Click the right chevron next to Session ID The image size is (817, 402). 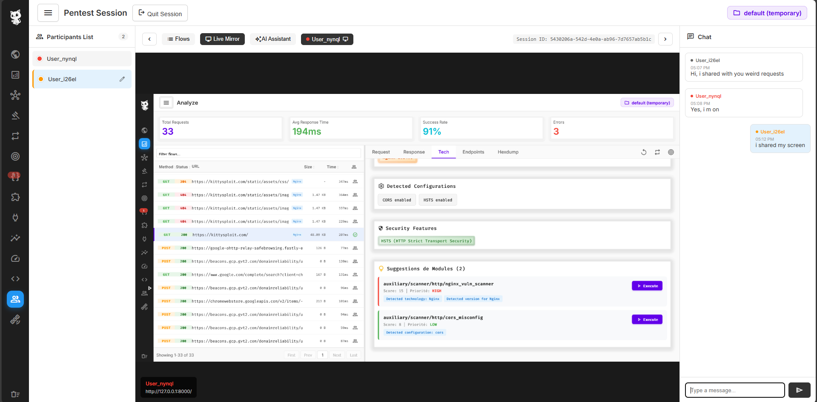(x=665, y=39)
